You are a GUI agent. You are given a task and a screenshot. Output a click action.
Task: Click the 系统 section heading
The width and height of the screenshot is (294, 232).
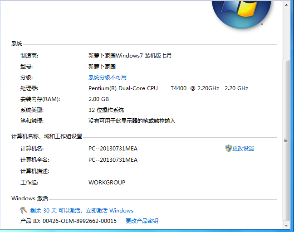point(17,43)
